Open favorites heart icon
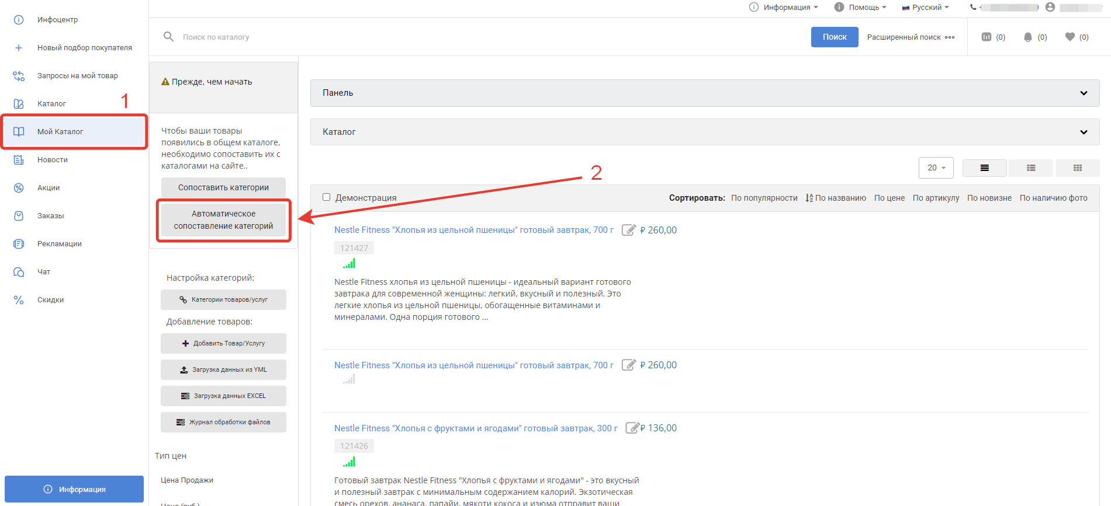Screen dimensions: 1111x506 (1070, 37)
